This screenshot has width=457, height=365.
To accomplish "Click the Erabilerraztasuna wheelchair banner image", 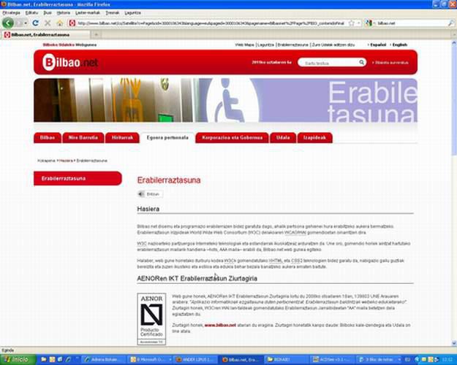I will click(226, 100).
